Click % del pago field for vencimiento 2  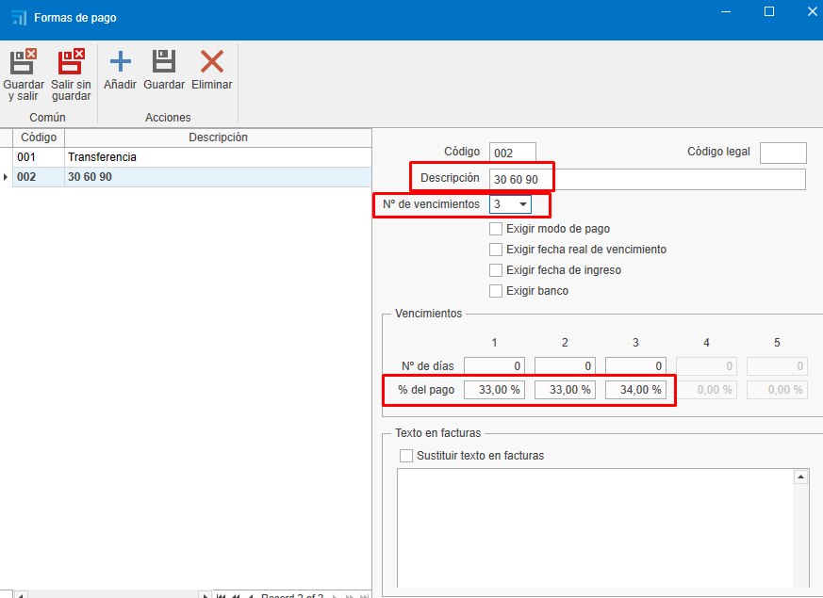click(x=565, y=390)
